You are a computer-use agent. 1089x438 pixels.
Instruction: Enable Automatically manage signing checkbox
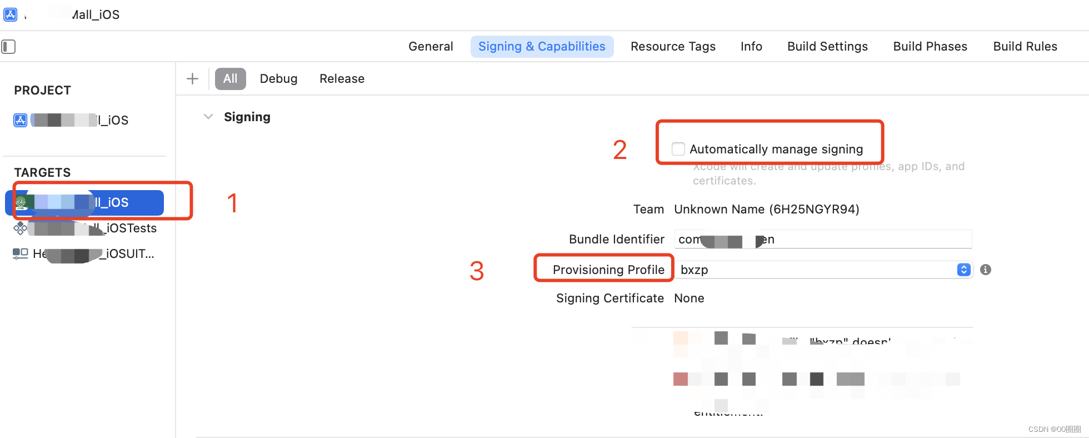coord(678,149)
